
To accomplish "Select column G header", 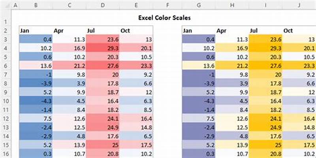I will 199,6.
